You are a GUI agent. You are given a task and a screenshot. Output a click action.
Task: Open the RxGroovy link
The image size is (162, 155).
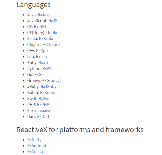(x=51, y=81)
